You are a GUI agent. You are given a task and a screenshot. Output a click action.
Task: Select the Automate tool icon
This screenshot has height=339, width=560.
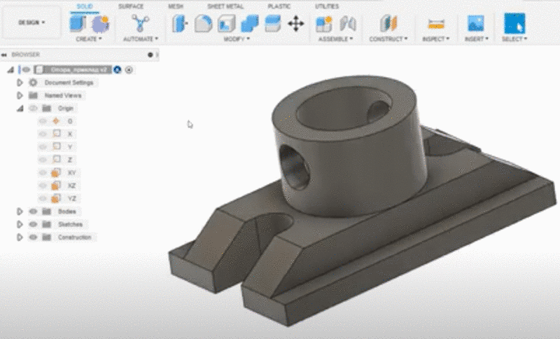point(140,23)
